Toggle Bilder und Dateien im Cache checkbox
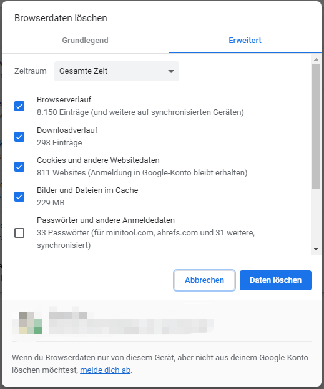 point(19,197)
